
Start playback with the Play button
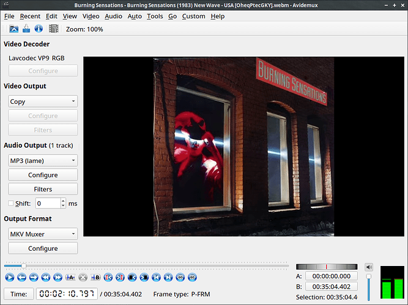pyautogui.click(x=10, y=278)
